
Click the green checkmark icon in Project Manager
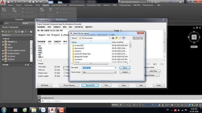[13, 32]
